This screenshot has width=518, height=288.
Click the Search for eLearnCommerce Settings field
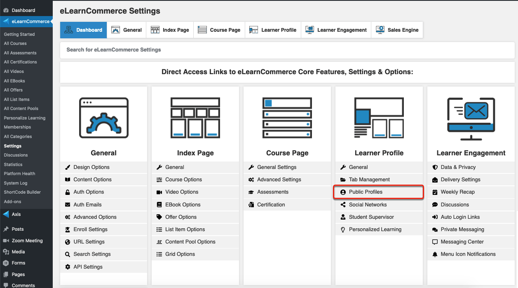click(287, 50)
